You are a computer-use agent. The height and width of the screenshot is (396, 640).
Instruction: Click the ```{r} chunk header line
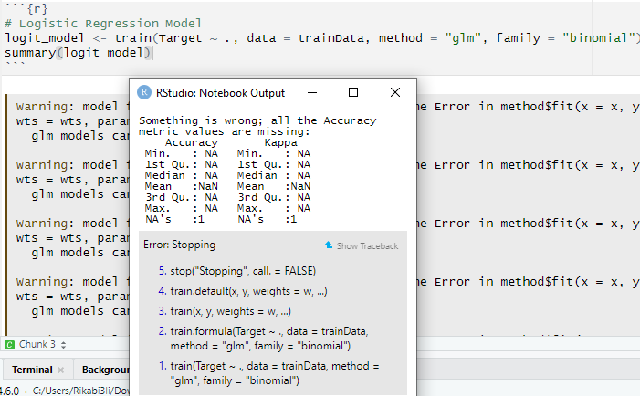click(26, 8)
